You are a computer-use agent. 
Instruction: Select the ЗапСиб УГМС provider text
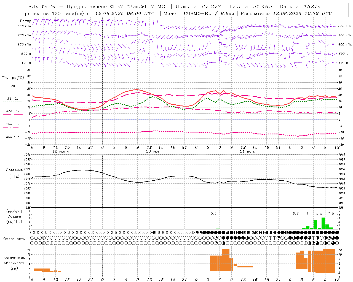tap(148, 7)
